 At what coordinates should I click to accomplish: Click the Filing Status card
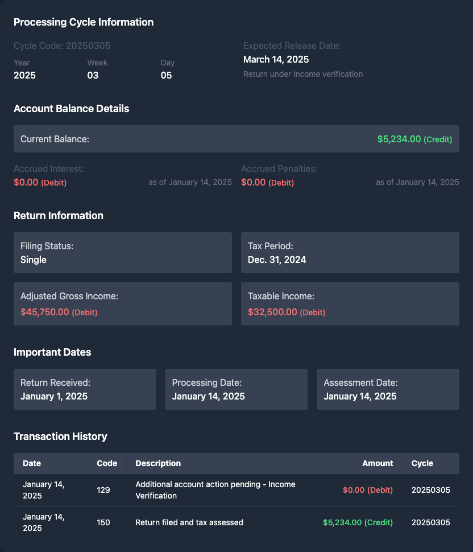122,253
